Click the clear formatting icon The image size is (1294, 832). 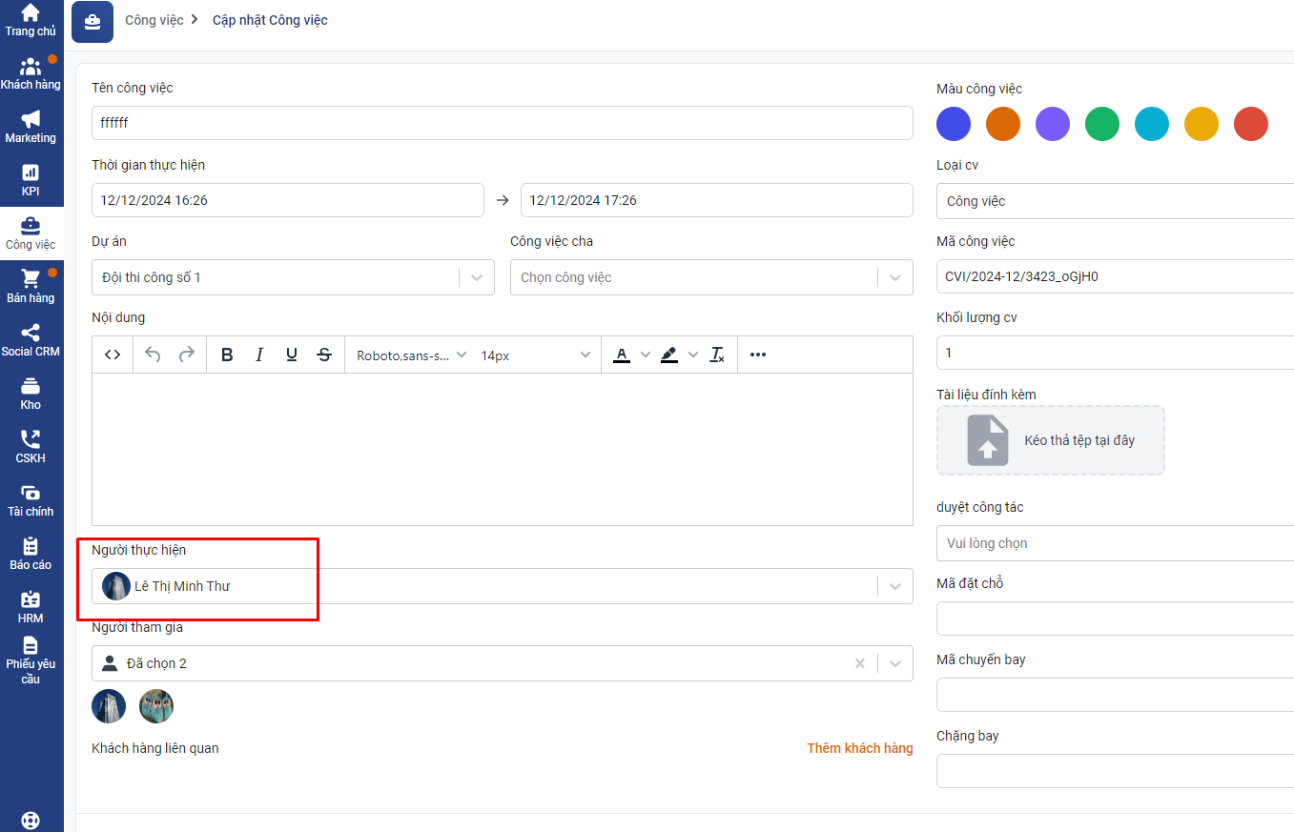coord(717,355)
